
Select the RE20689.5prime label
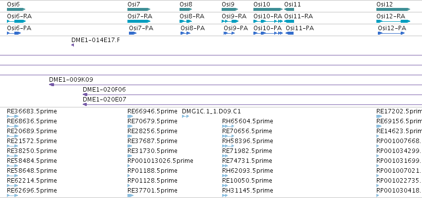(x=32, y=131)
